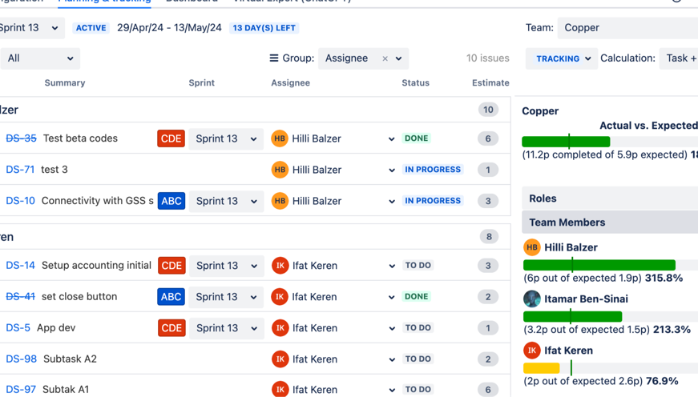Select the Team Members section header
The width and height of the screenshot is (698, 397).
[610, 223]
